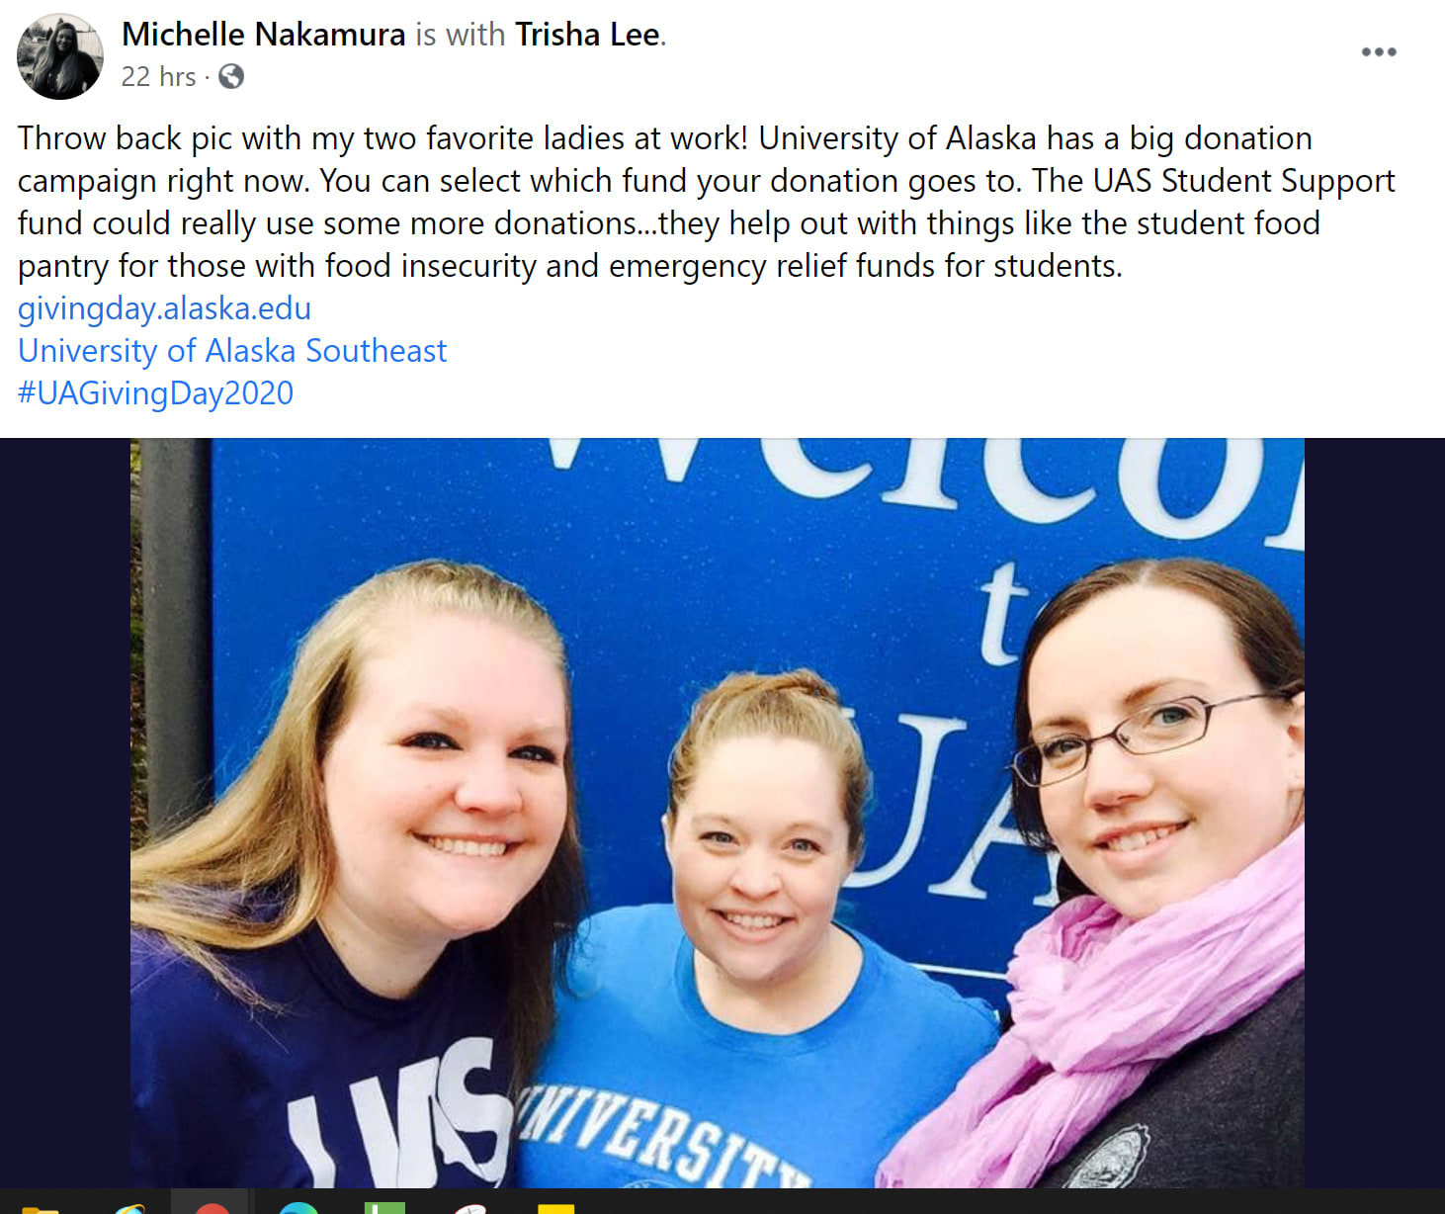Viewport: 1445px width, 1214px height.
Task: Click the dark margin left of the photo
Action: click(65, 813)
